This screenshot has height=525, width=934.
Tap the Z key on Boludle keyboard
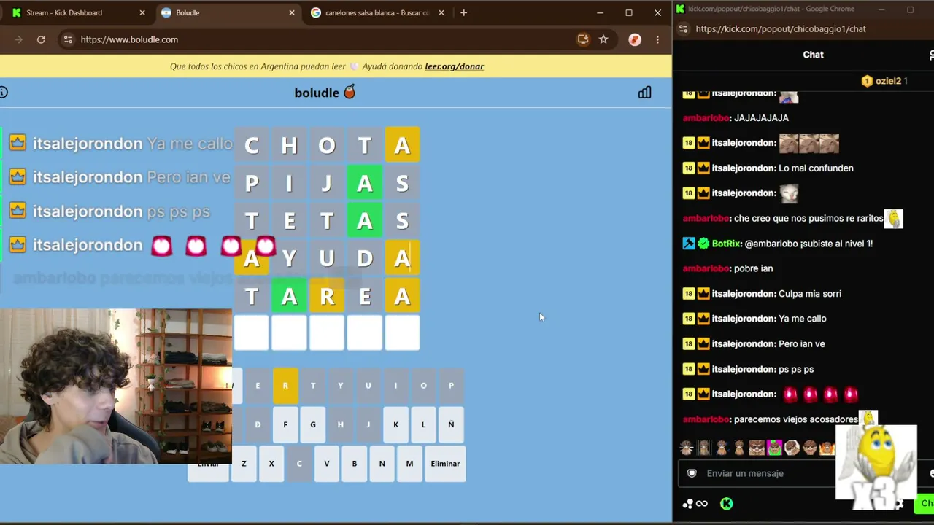point(244,464)
